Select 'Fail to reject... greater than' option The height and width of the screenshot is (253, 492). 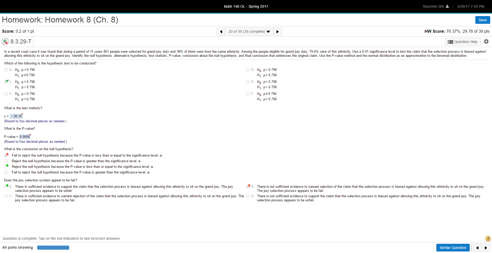6,172
